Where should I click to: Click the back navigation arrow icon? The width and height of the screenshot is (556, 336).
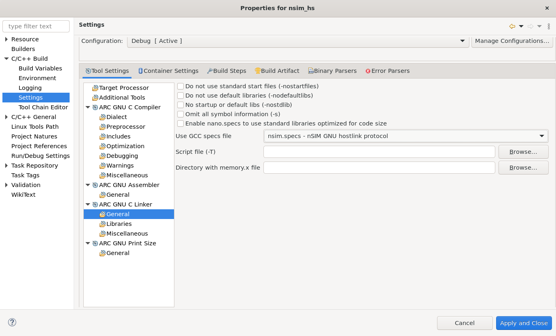512,26
